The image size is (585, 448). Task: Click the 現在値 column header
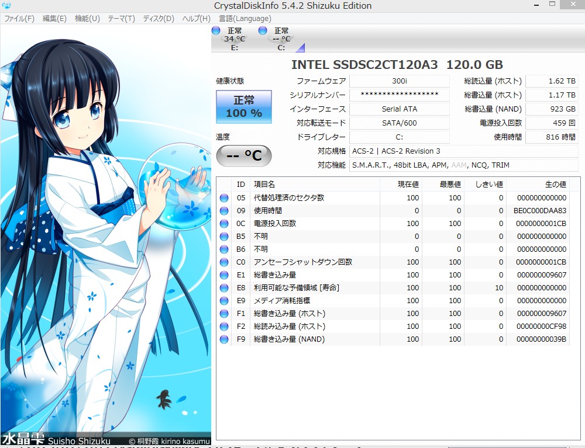coord(401,185)
